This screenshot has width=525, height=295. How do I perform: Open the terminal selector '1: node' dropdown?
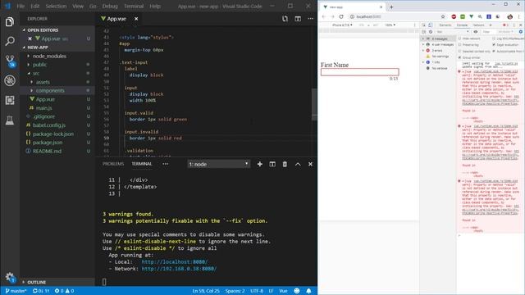[x=218, y=164]
